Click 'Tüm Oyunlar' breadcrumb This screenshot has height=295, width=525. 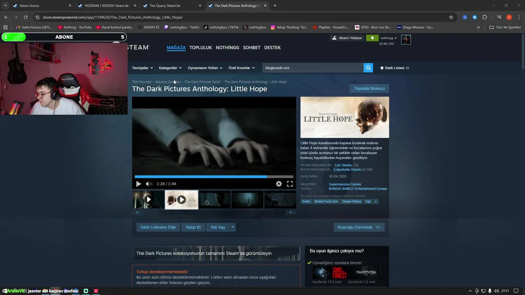[x=142, y=82]
